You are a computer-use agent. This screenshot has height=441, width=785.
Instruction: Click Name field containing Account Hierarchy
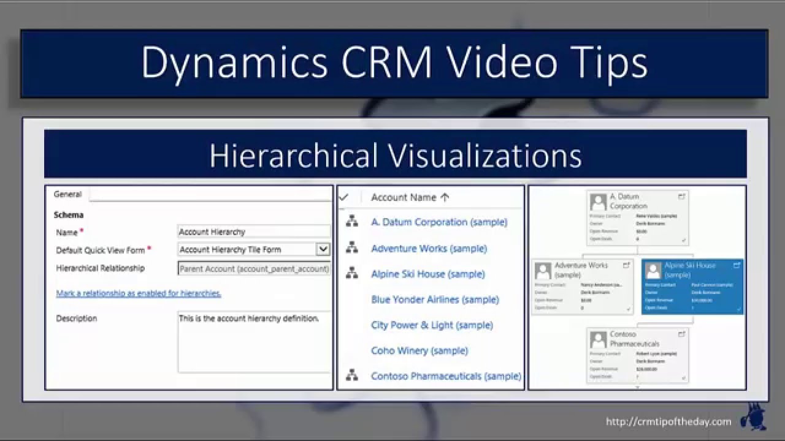254,232
